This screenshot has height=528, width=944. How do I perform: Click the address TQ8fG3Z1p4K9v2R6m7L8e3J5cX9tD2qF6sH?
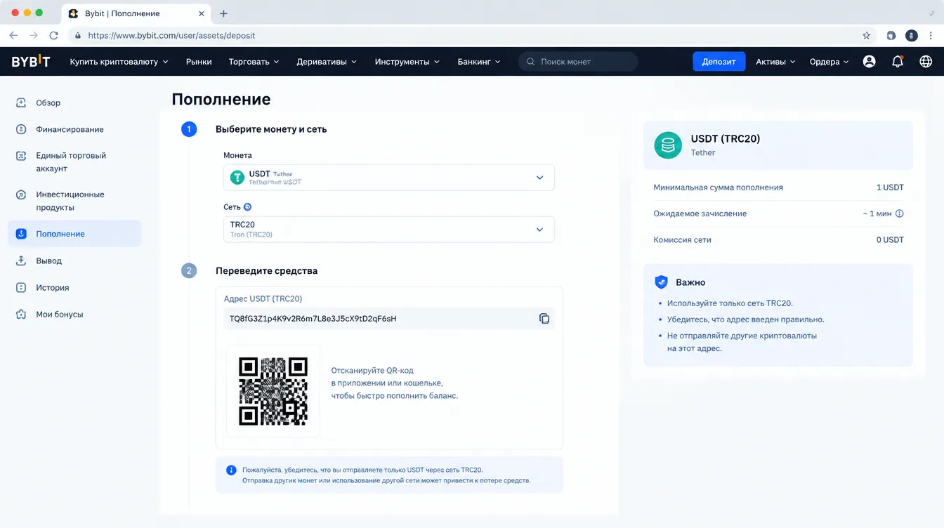pos(313,319)
